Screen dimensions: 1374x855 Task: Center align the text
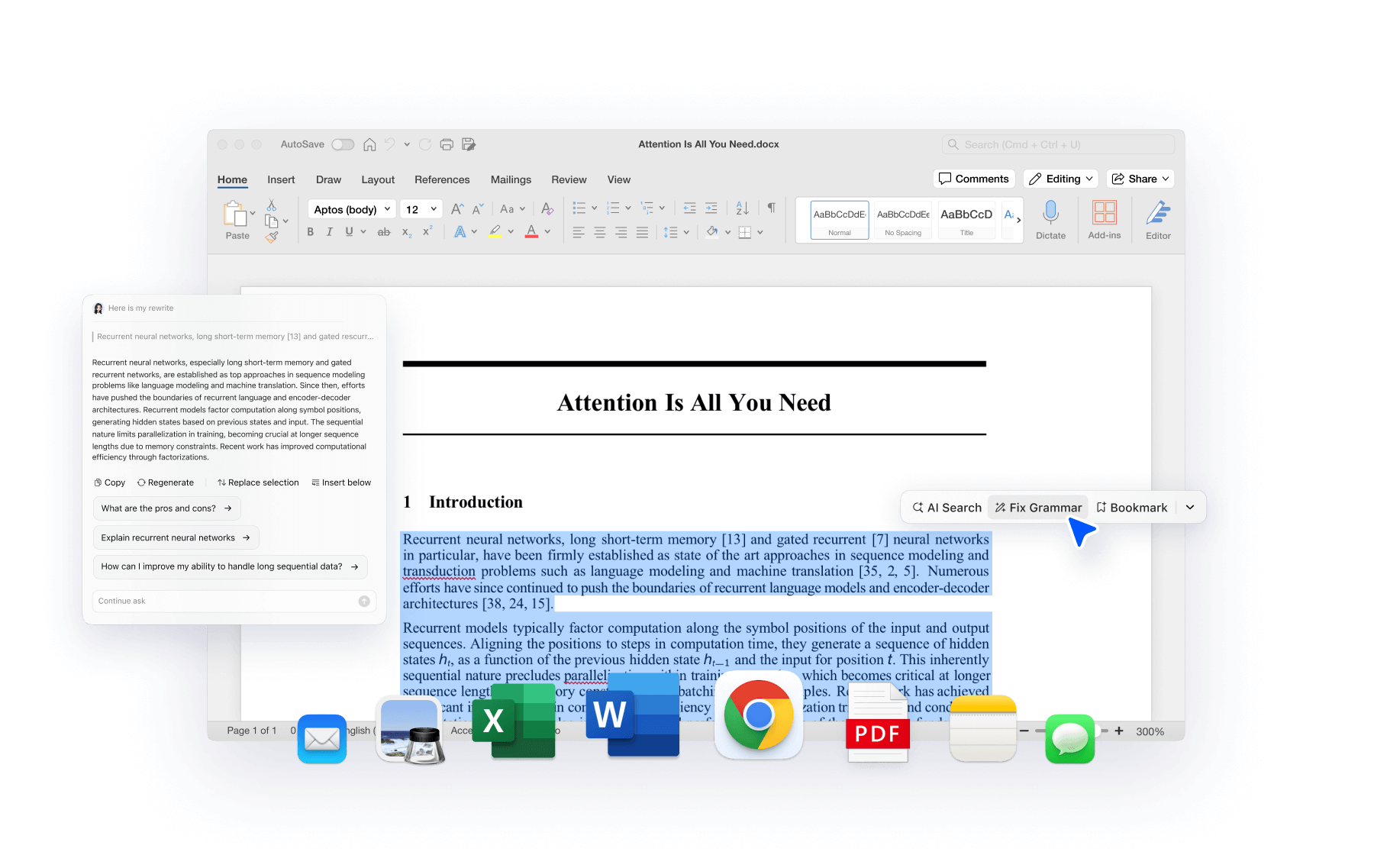(x=600, y=232)
